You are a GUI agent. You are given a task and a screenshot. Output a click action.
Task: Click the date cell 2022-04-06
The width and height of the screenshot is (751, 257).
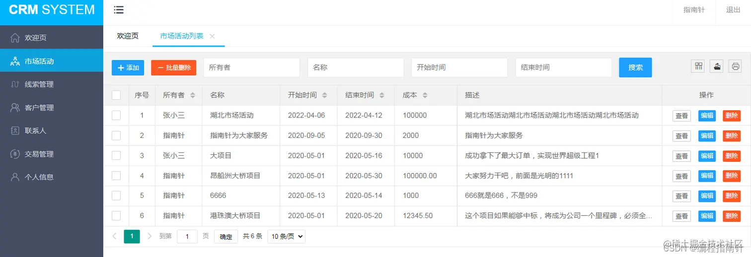[306, 115]
